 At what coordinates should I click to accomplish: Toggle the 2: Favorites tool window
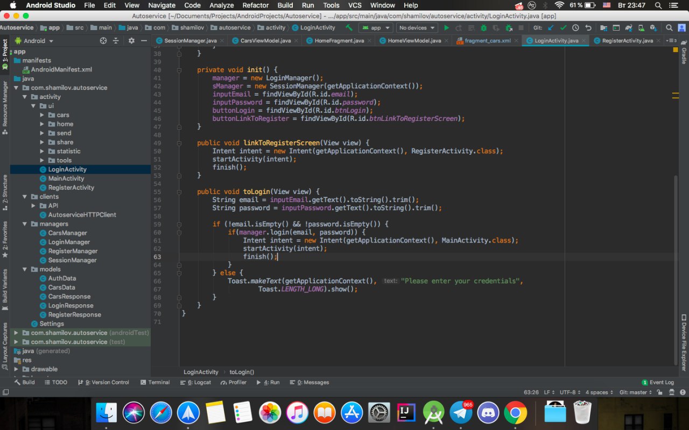pos(5,239)
